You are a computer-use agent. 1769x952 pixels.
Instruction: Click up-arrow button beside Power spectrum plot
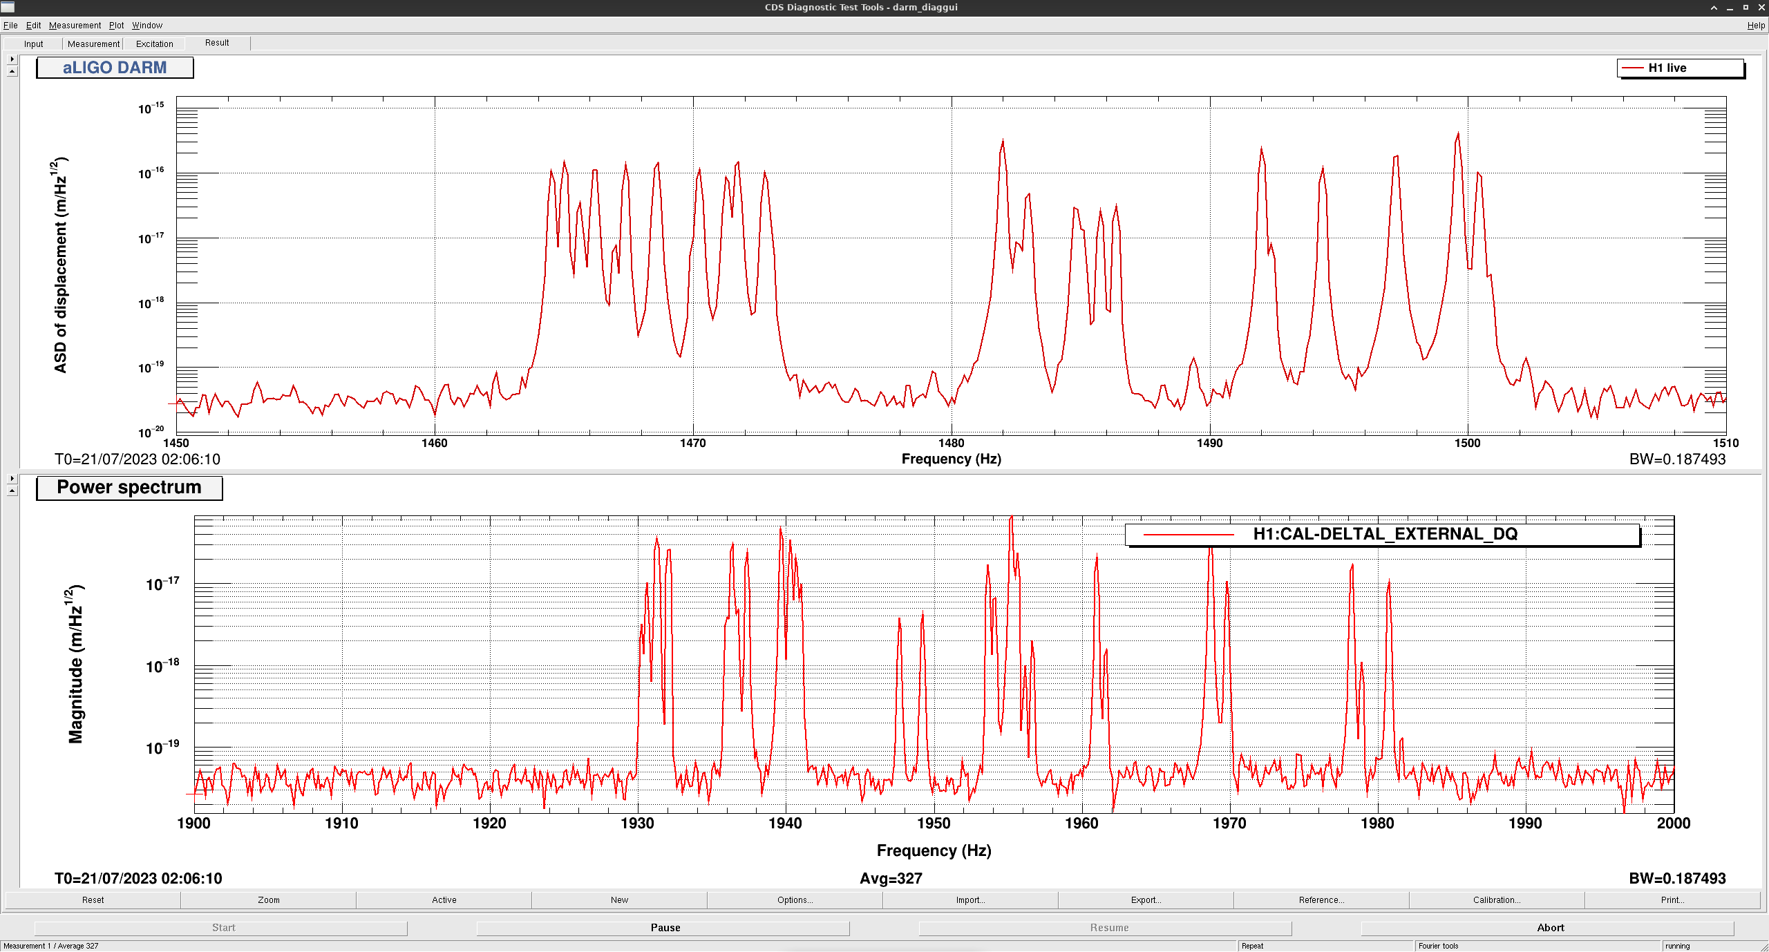coord(12,491)
